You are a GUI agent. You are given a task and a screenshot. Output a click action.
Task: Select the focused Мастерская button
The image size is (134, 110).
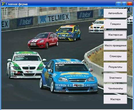(115, 35)
